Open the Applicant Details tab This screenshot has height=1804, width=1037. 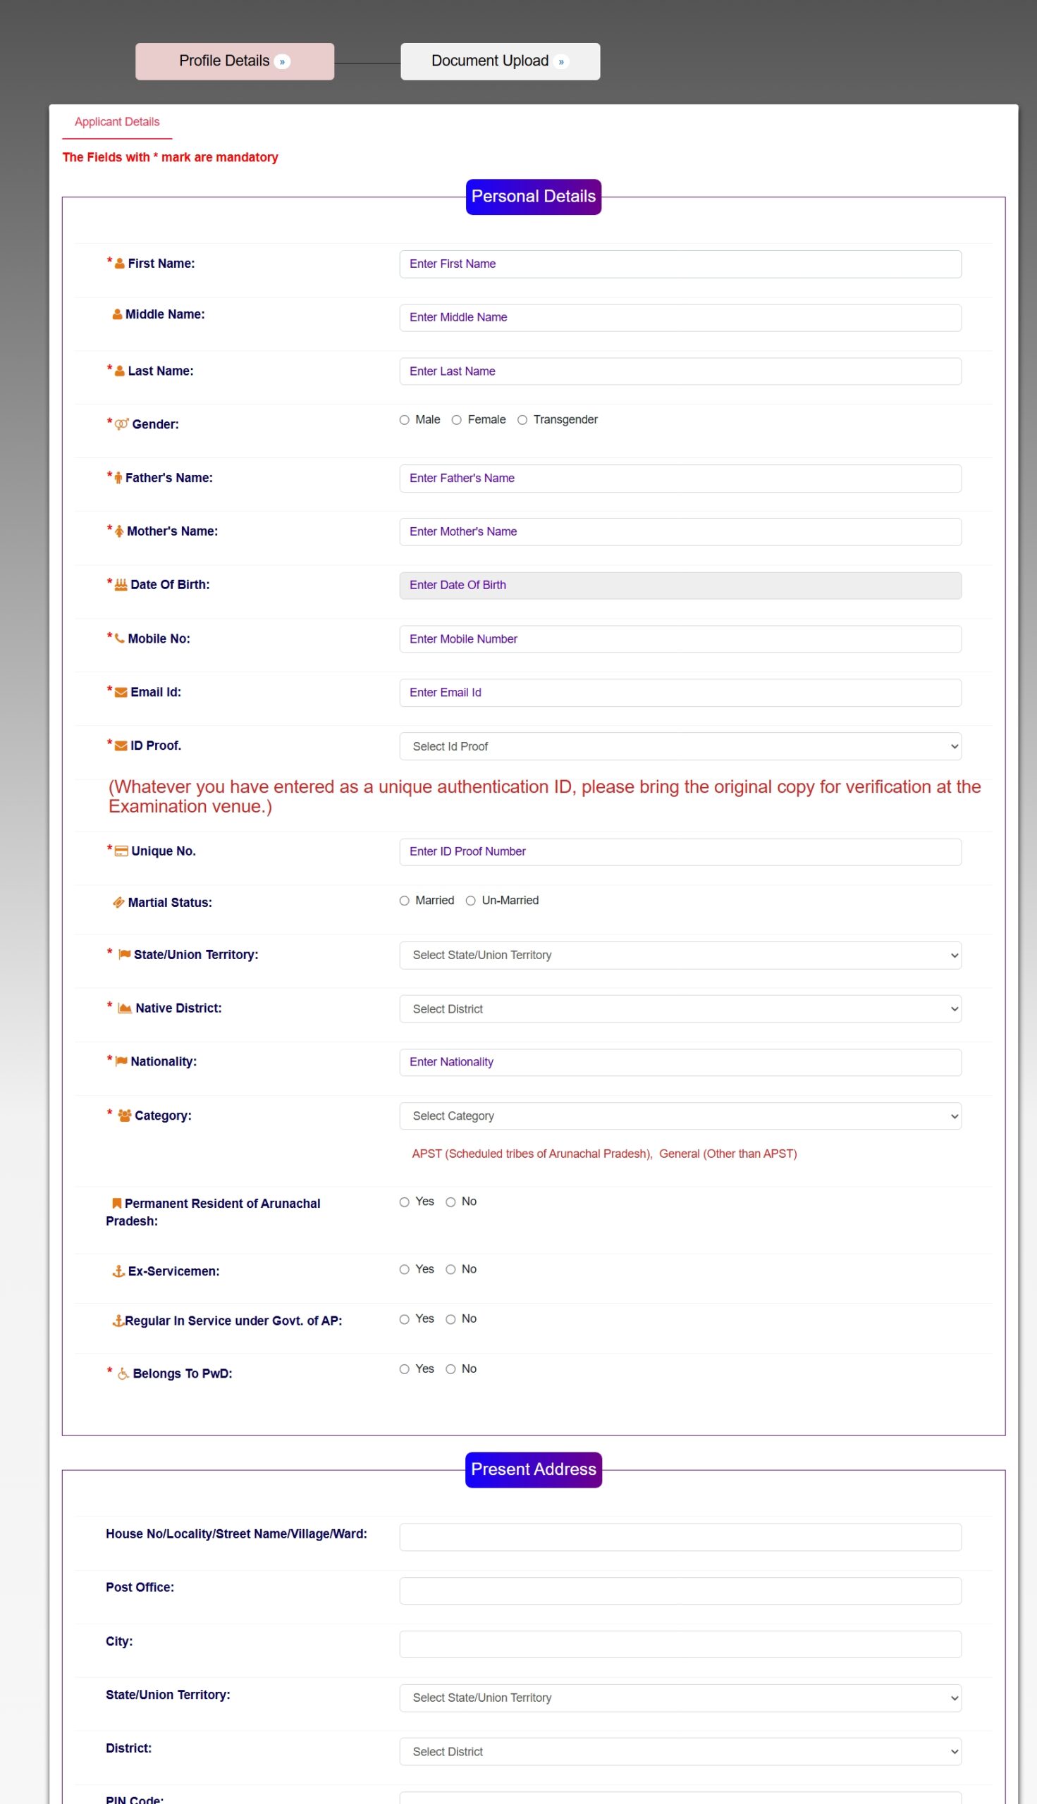pos(117,122)
